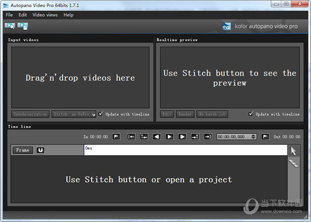Click the save project toolbar icon
This screenshot has height=222, width=311.
[22, 25]
